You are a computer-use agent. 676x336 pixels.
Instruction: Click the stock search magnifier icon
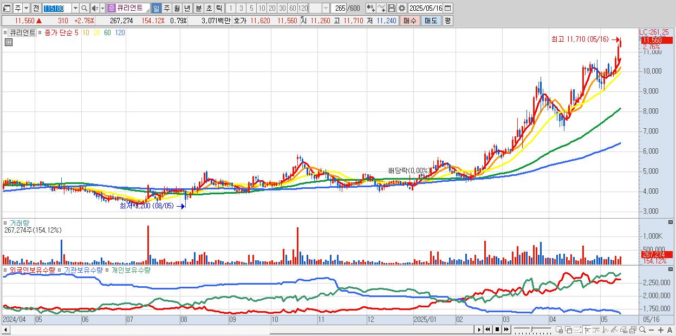(x=84, y=8)
